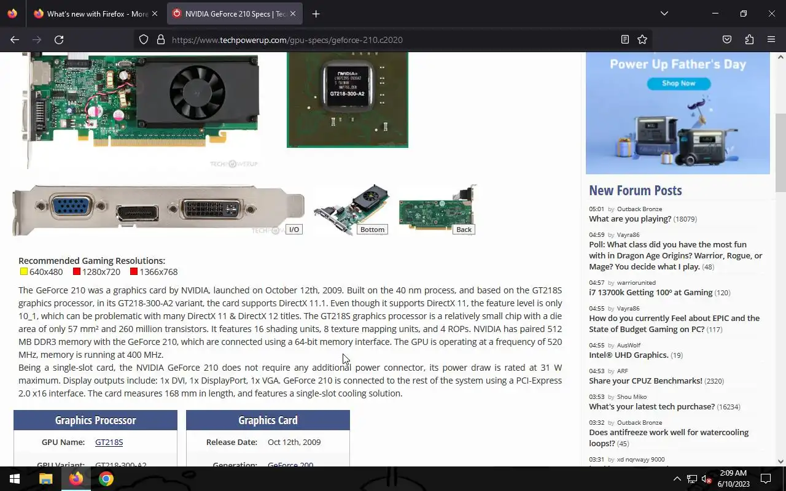Go back to the previous page
The image size is (786, 491).
pos(15,39)
